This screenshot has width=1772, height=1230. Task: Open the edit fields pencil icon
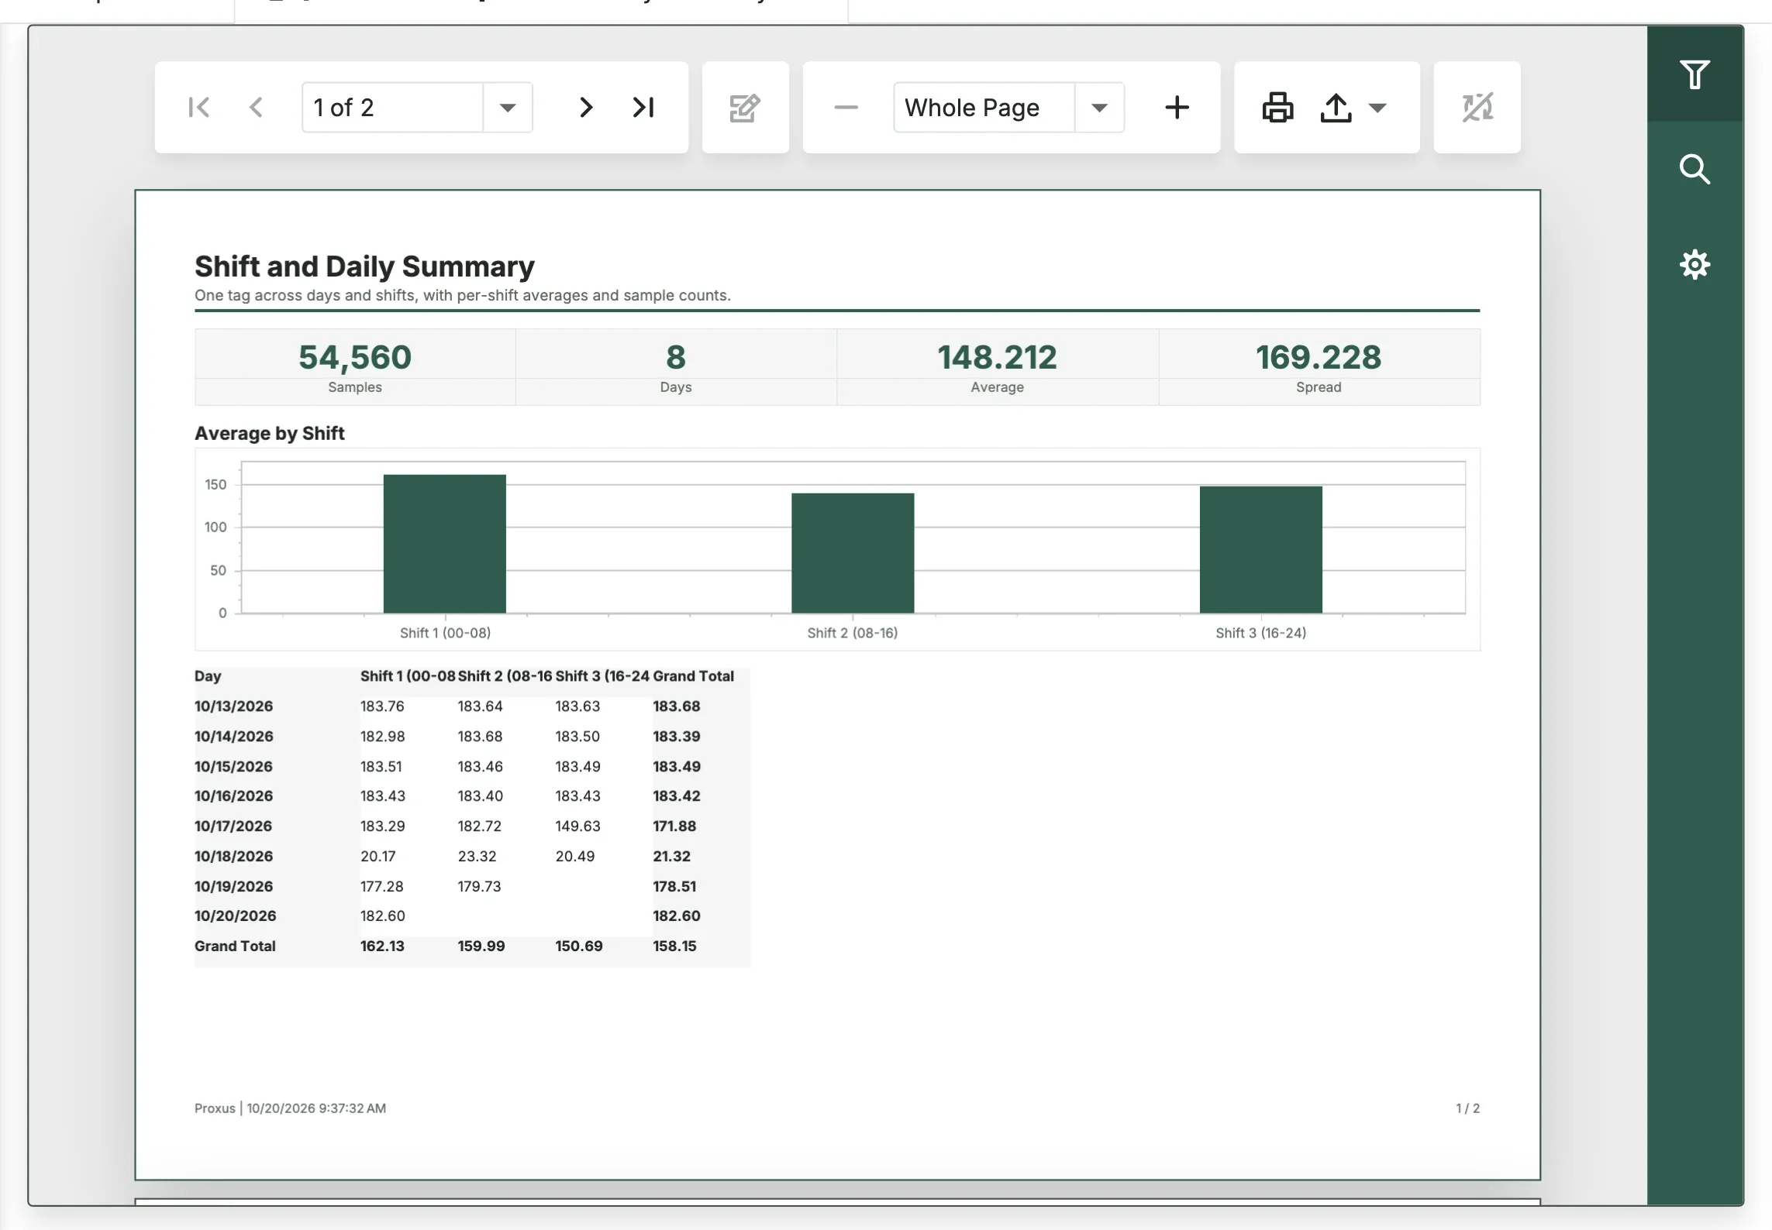tap(745, 108)
